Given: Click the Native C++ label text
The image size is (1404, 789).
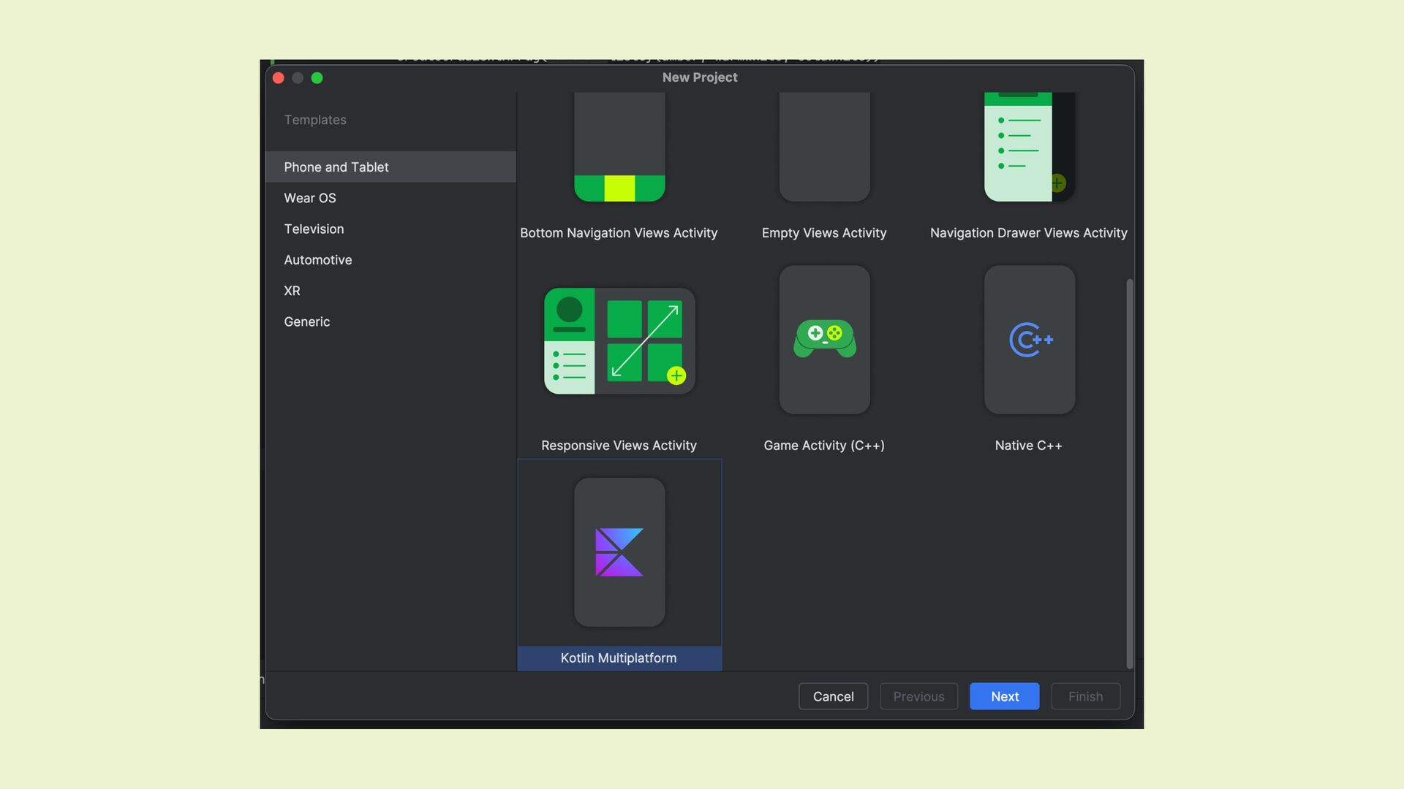Looking at the screenshot, I should tap(1028, 446).
